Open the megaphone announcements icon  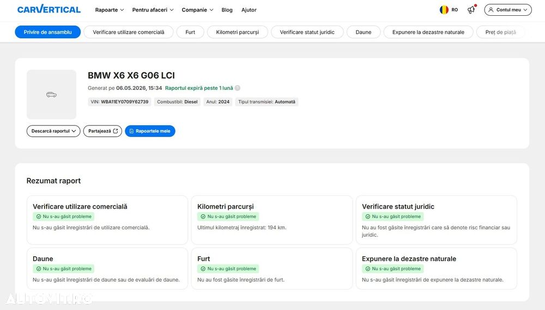[x=471, y=10]
